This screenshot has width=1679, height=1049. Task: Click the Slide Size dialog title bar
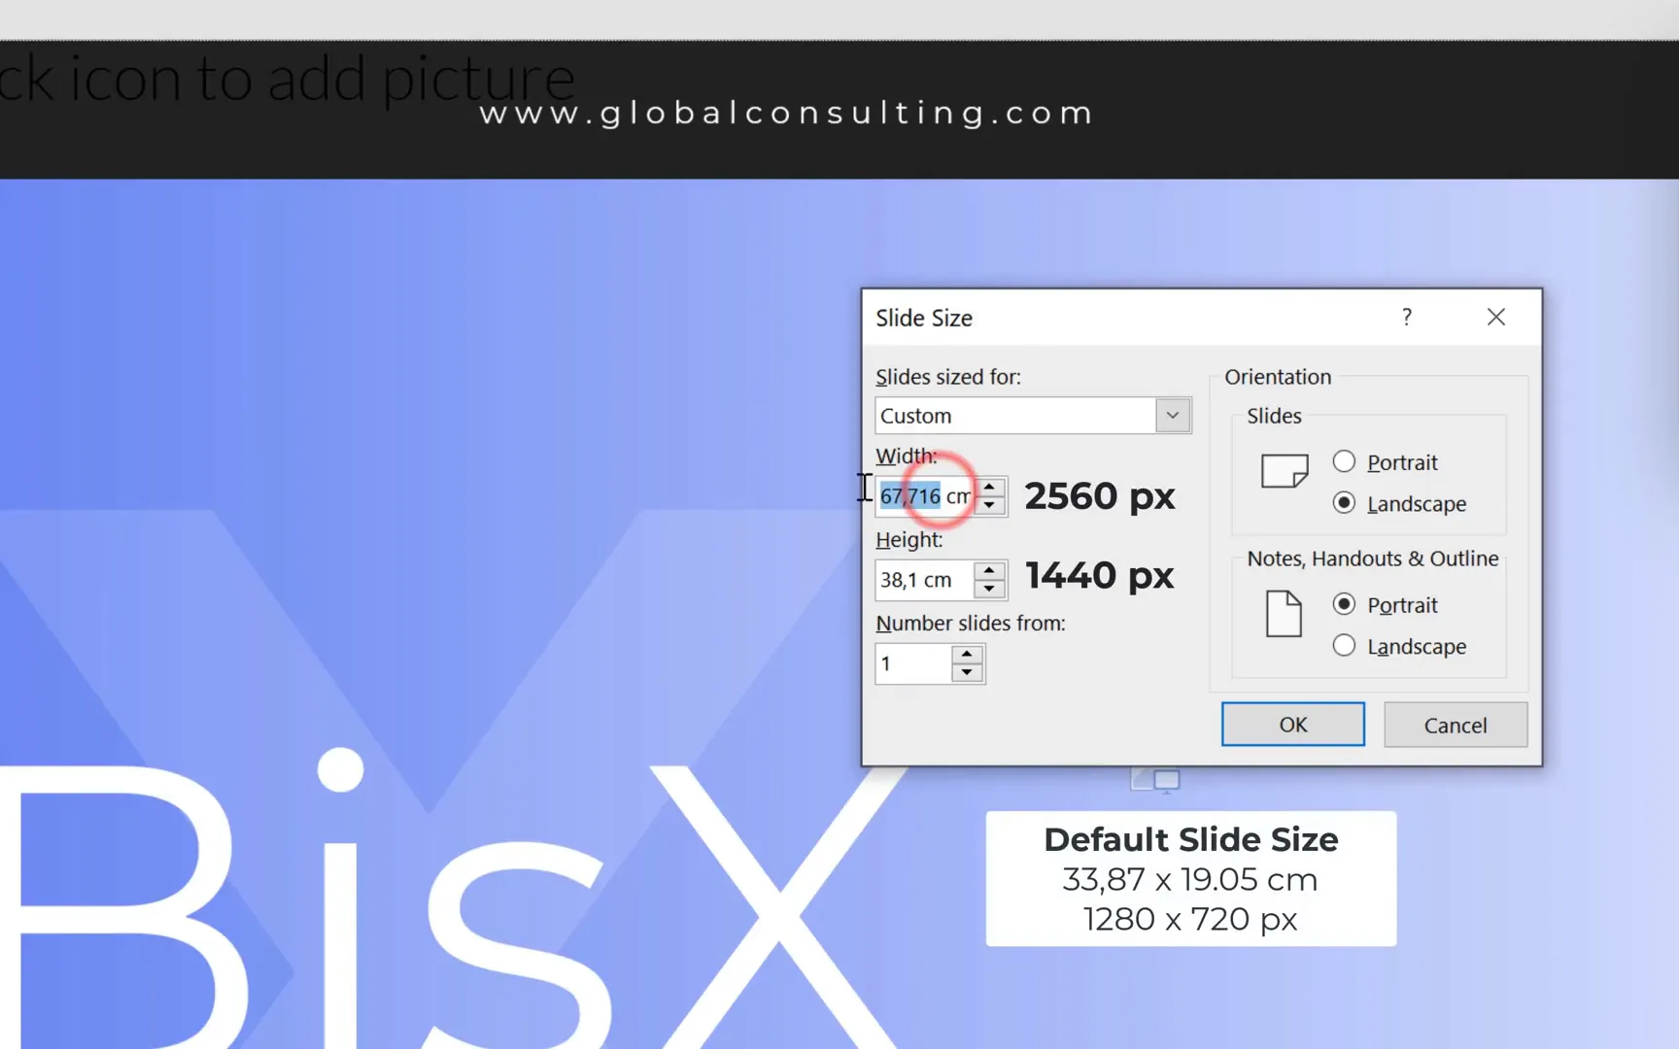pyautogui.click(x=1069, y=317)
